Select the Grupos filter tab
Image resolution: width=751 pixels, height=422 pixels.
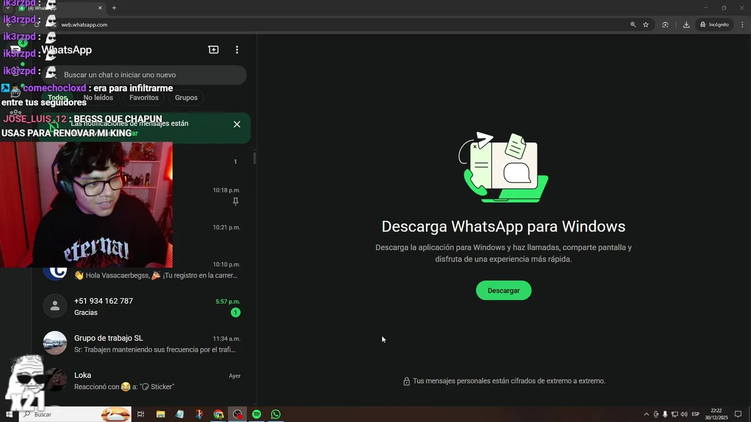(x=186, y=98)
